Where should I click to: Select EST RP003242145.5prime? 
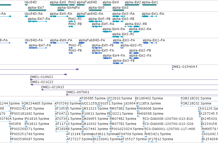pos(27,109)
